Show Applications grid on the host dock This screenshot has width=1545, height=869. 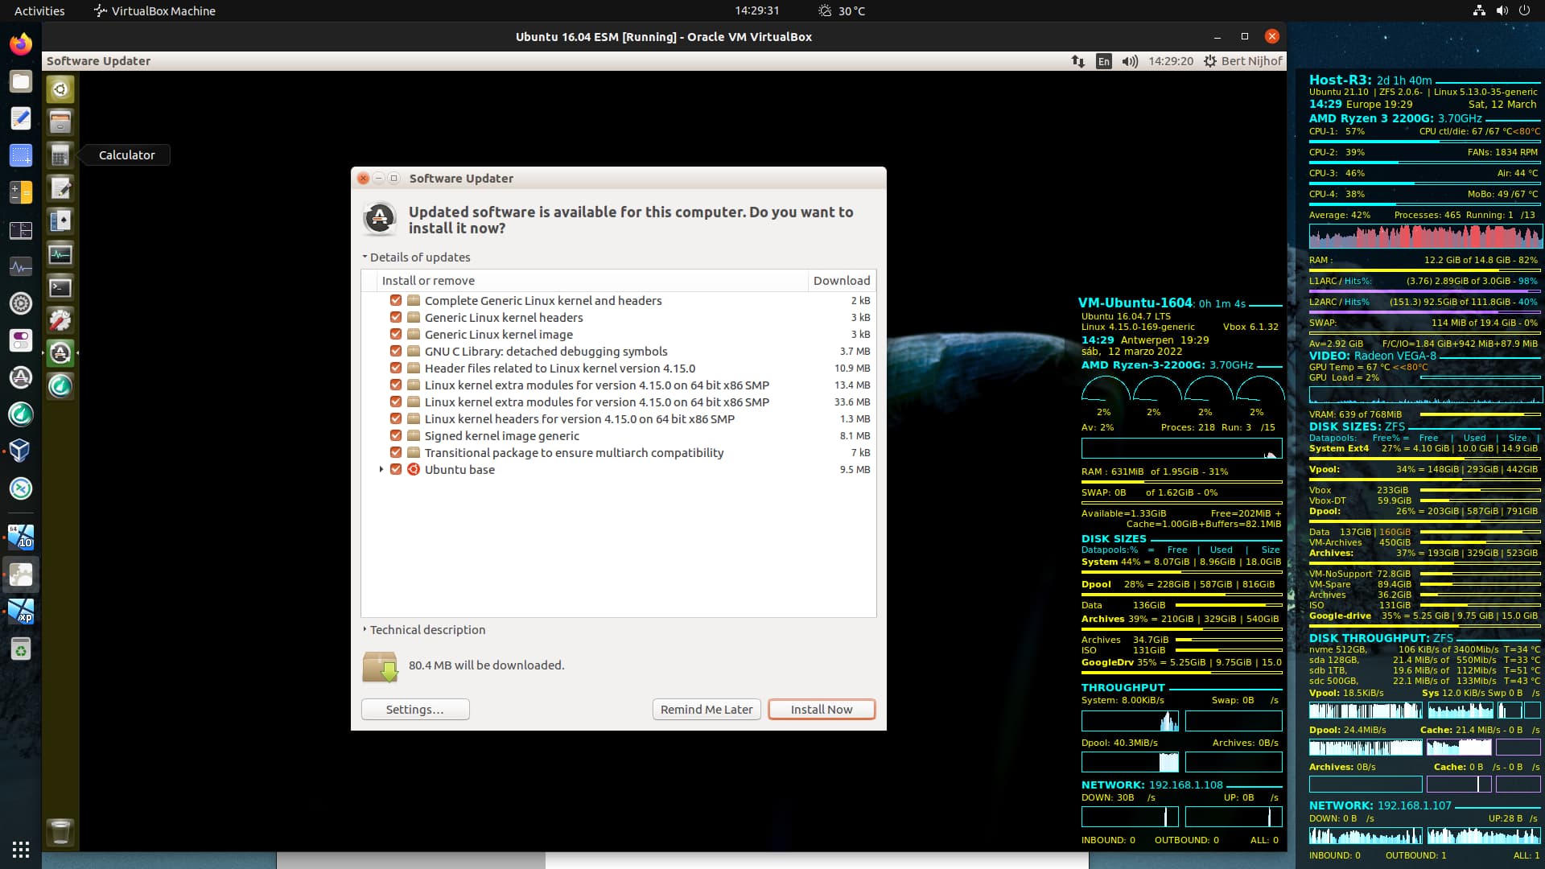coord(21,850)
